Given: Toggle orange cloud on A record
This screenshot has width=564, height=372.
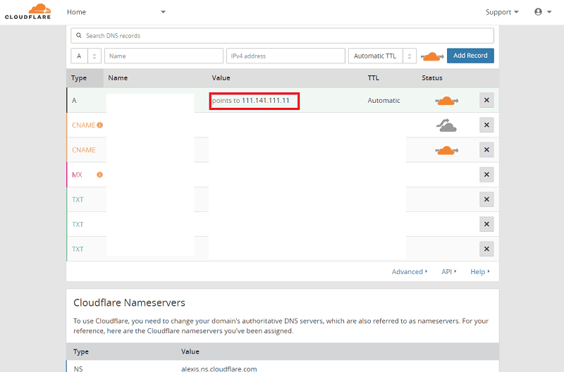Looking at the screenshot, I should pos(446,101).
